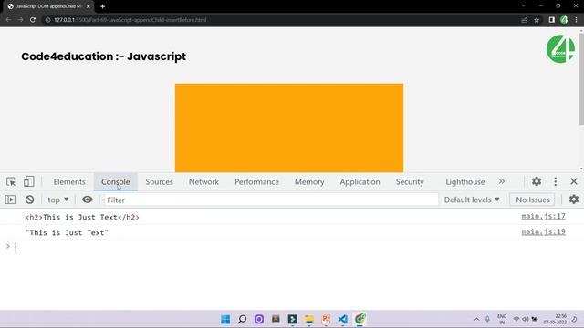Focus the console Filter field
This screenshot has width=584, height=328.
click(x=271, y=200)
